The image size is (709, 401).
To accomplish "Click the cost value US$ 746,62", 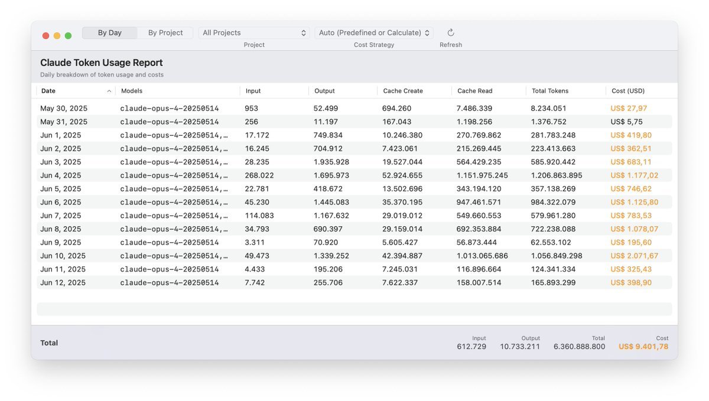I will 631,188.
